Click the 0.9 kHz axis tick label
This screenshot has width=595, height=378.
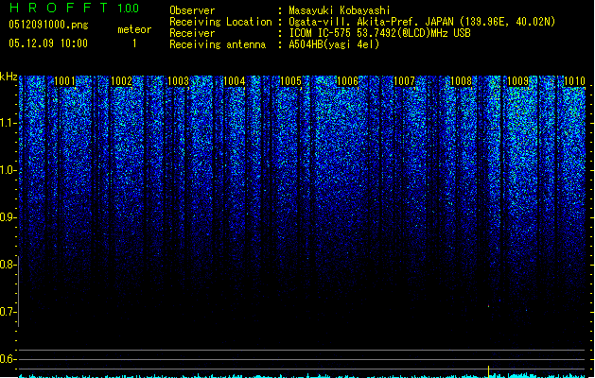point(8,217)
